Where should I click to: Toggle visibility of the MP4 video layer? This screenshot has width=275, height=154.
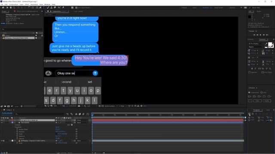click(x=2, y=141)
